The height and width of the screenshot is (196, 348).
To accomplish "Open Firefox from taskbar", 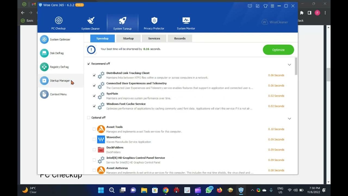I will 219,190.
